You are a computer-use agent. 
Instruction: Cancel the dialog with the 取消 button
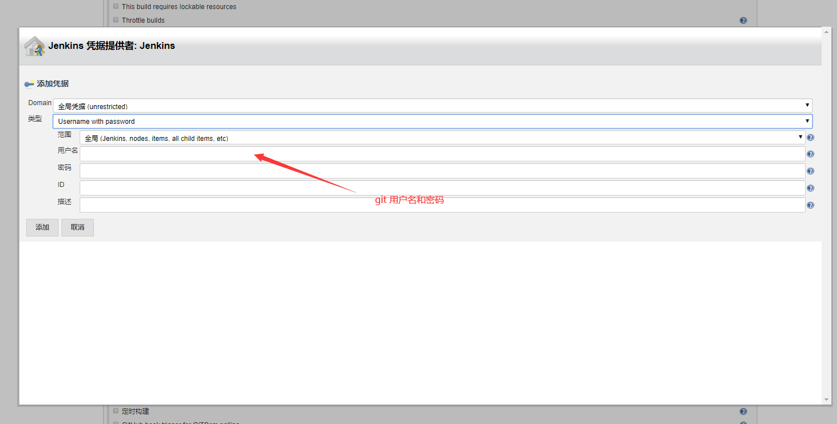77,227
